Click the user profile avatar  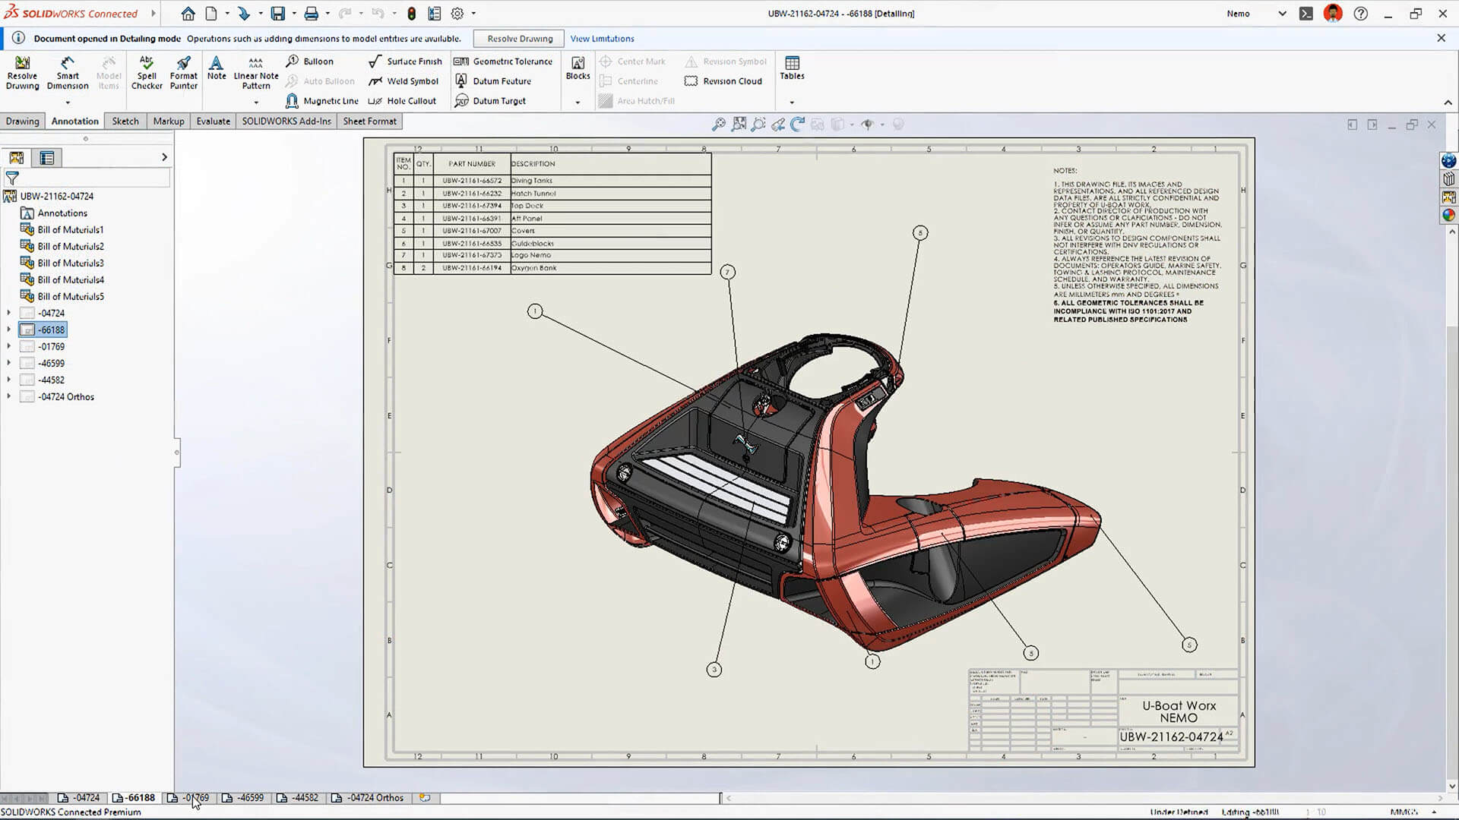1333,14
